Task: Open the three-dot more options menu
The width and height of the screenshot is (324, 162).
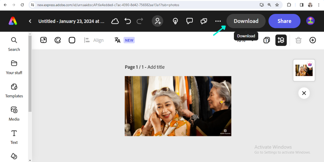Action: 218,21
